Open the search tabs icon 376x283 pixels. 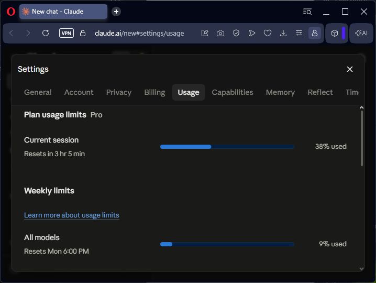[307, 12]
